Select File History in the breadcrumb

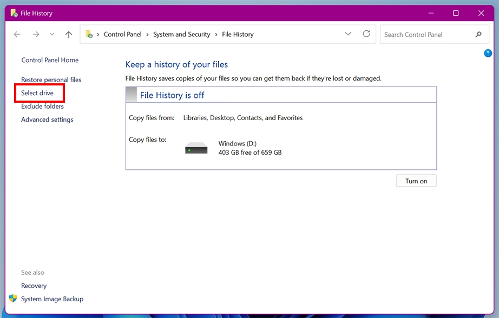238,35
